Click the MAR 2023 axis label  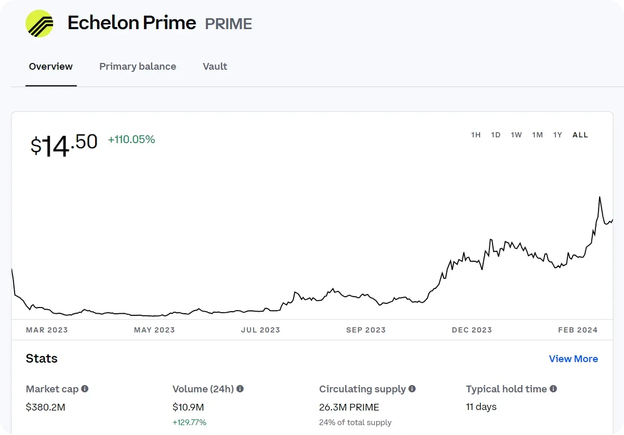[47, 330]
